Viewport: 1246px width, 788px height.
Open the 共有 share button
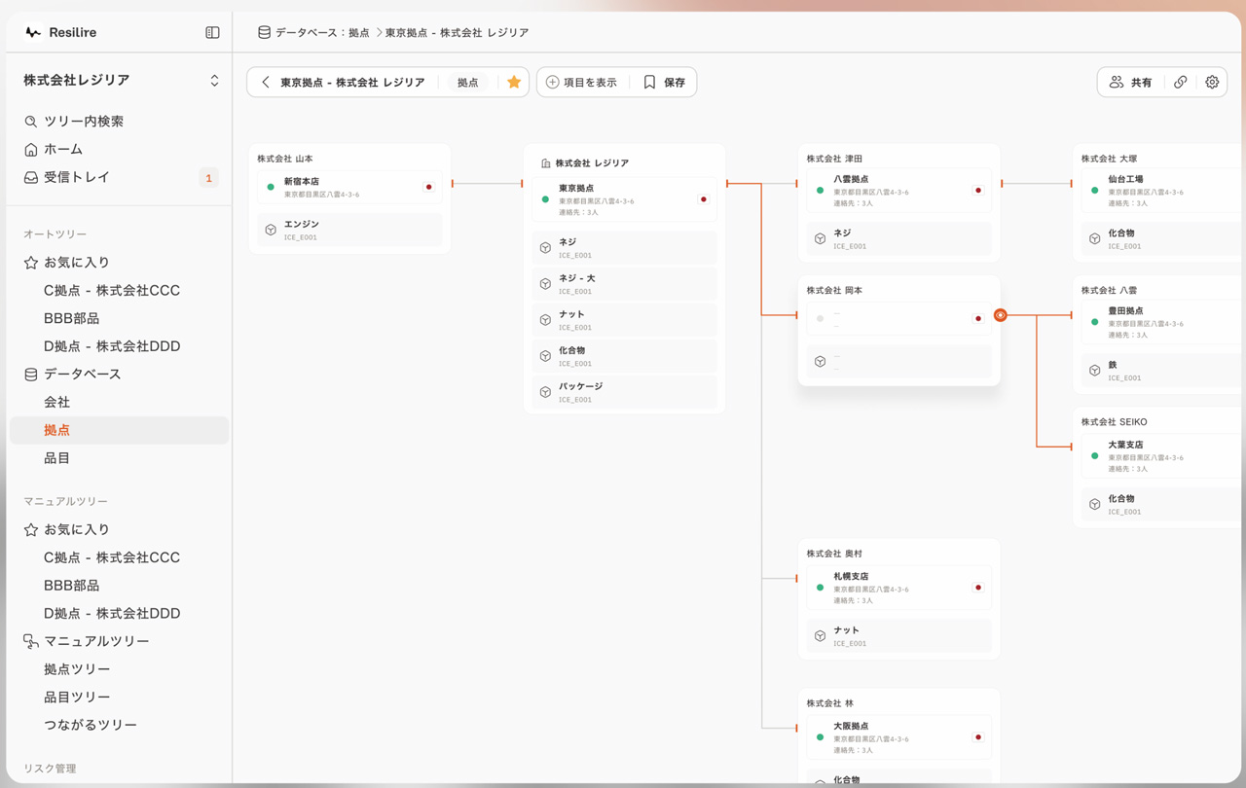[1130, 83]
